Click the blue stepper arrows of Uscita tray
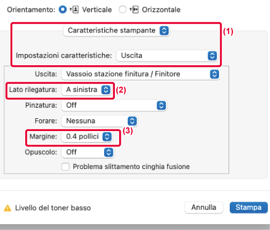Image resolution: width=270 pixels, height=230 pixels. click(x=215, y=74)
